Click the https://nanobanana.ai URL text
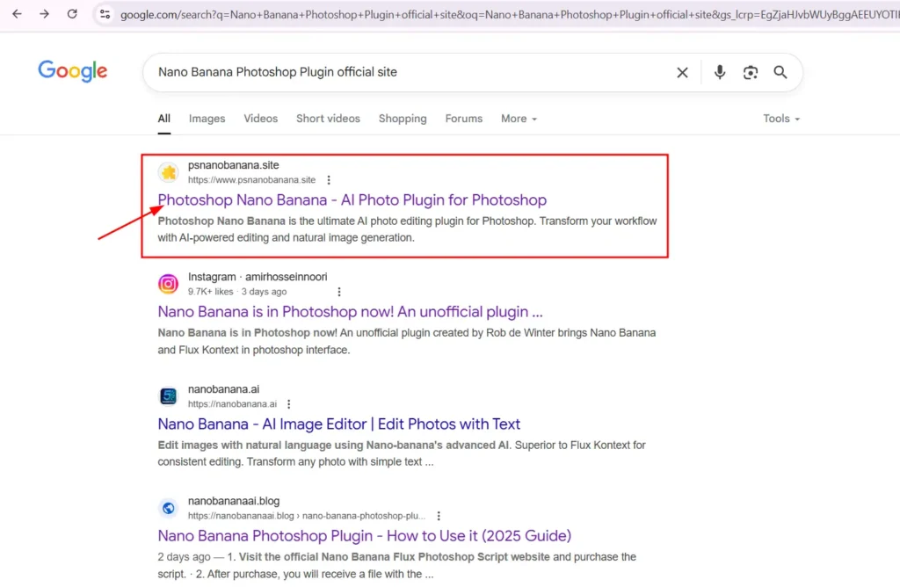 pos(232,404)
